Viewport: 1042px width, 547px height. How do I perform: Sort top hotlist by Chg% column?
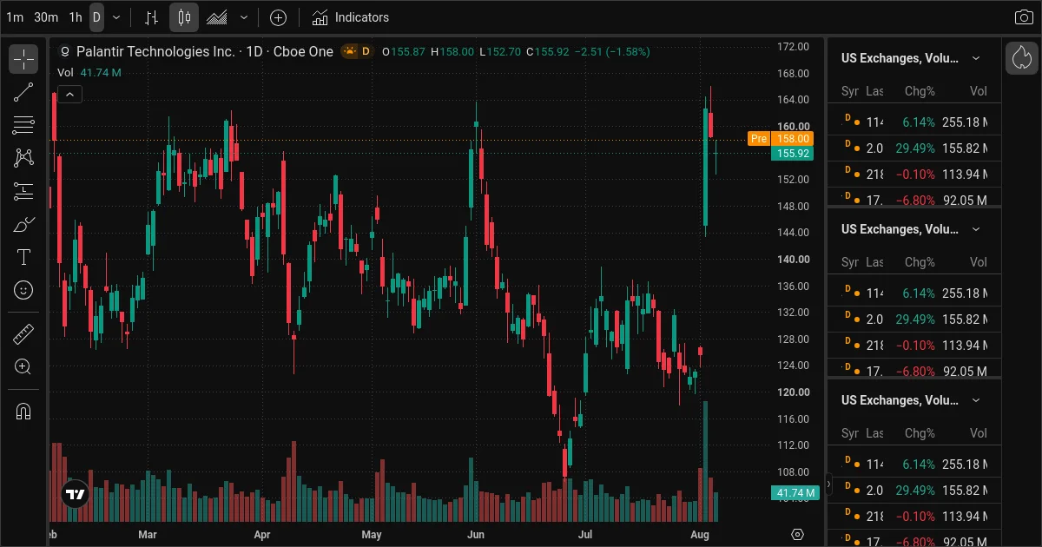tap(920, 91)
